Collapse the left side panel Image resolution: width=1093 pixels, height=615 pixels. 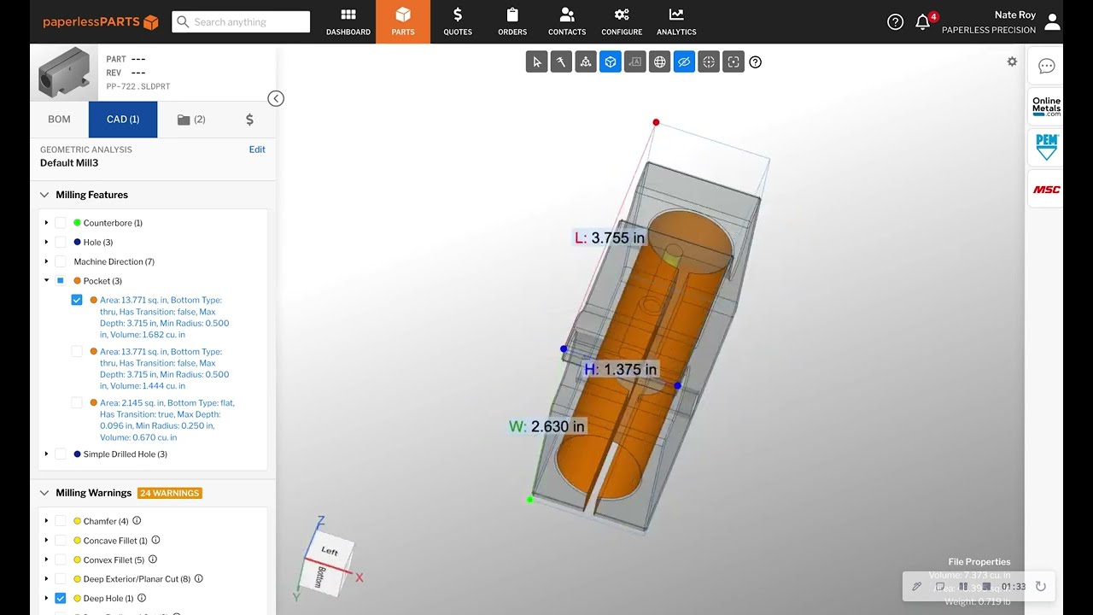pos(276,98)
